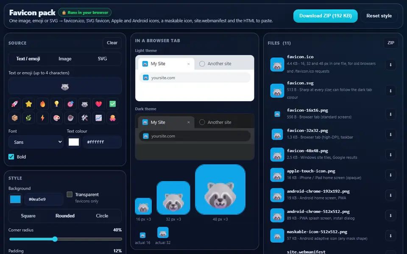Select the Rounded shape option
This screenshot has height=254, width=407.
[65, 215]
